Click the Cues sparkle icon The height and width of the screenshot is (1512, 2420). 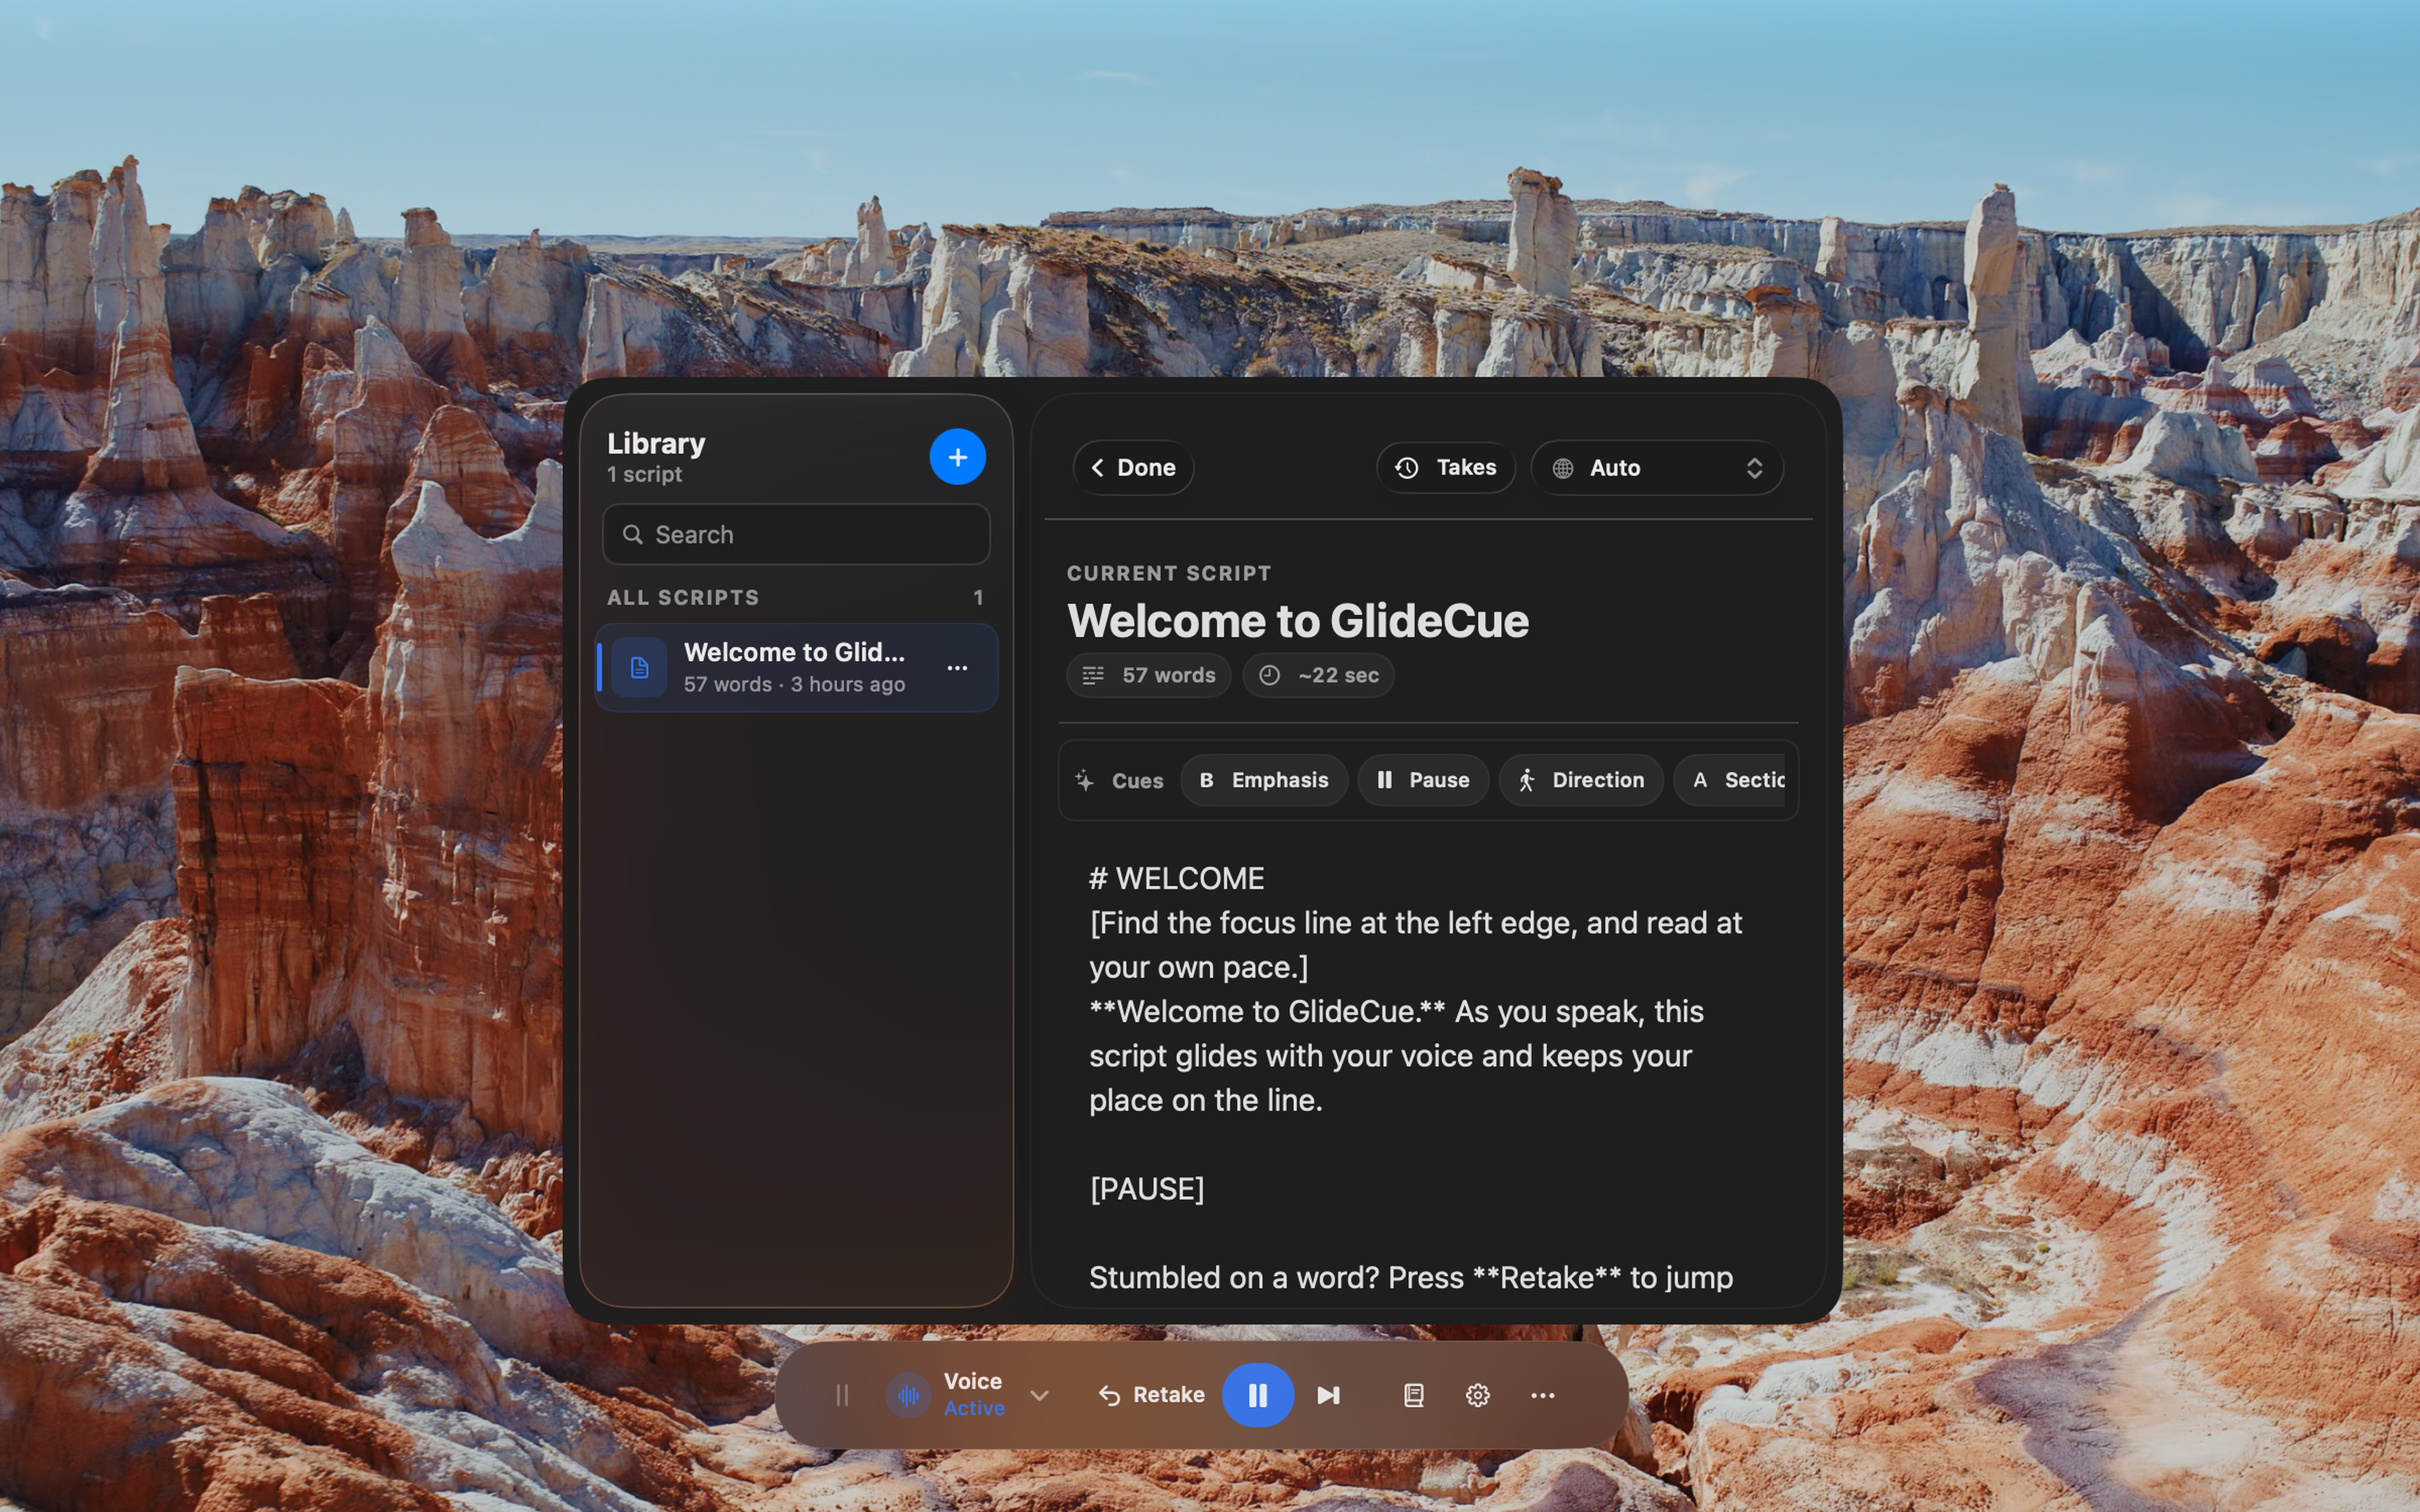coord(1085,780)
